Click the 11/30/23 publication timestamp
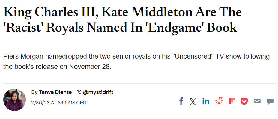 point(59,103)
